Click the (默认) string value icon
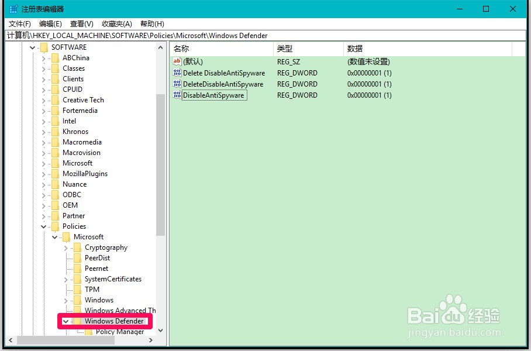The image size is (531, 351). point(177,61)
